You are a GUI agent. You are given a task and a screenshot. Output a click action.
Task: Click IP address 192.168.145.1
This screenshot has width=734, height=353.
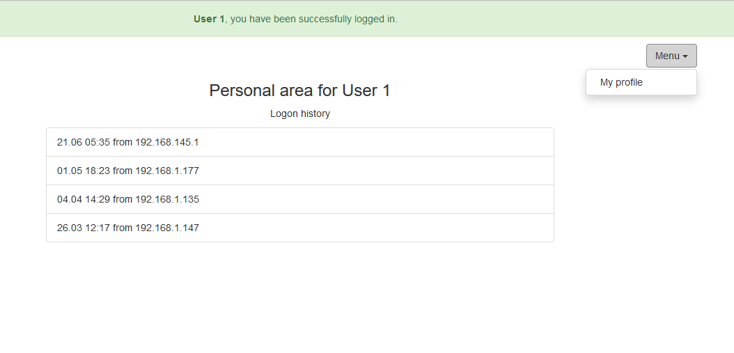tap(167, 142)
